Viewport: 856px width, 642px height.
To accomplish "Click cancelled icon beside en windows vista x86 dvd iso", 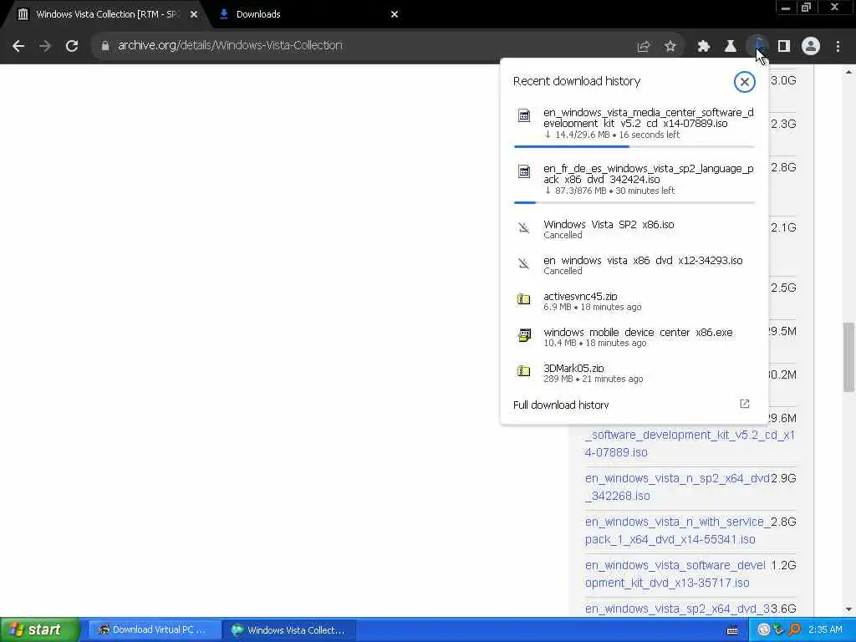I will click(524, 263).
